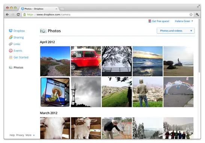Open the ocean sunset photo
The height and width of the screenshot is (143, 205).
tap(148, 61)
